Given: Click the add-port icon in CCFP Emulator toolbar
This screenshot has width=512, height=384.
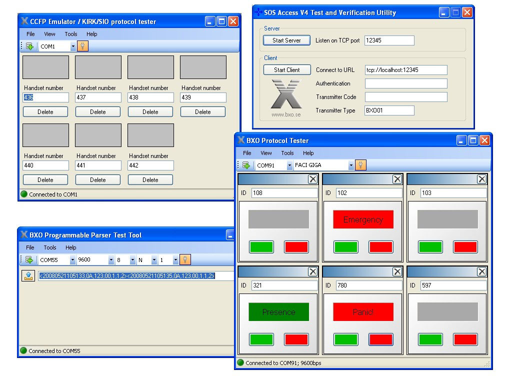Looking at the screenshot, I should coord(29,46).
